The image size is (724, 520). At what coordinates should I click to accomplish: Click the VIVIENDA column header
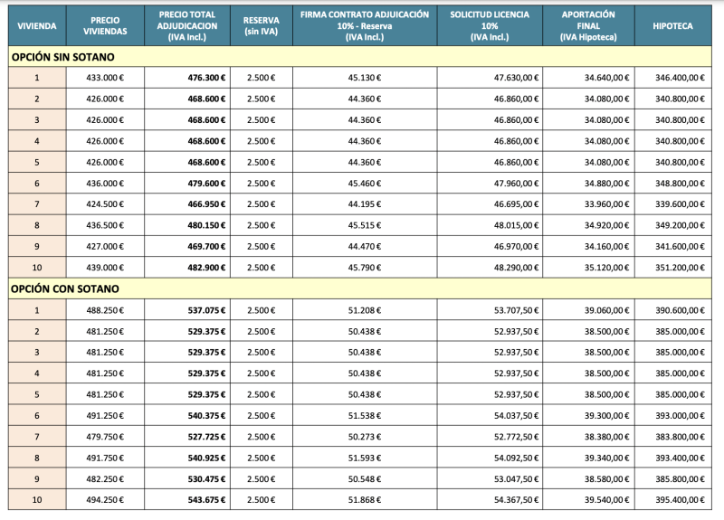tap(37, 26)
